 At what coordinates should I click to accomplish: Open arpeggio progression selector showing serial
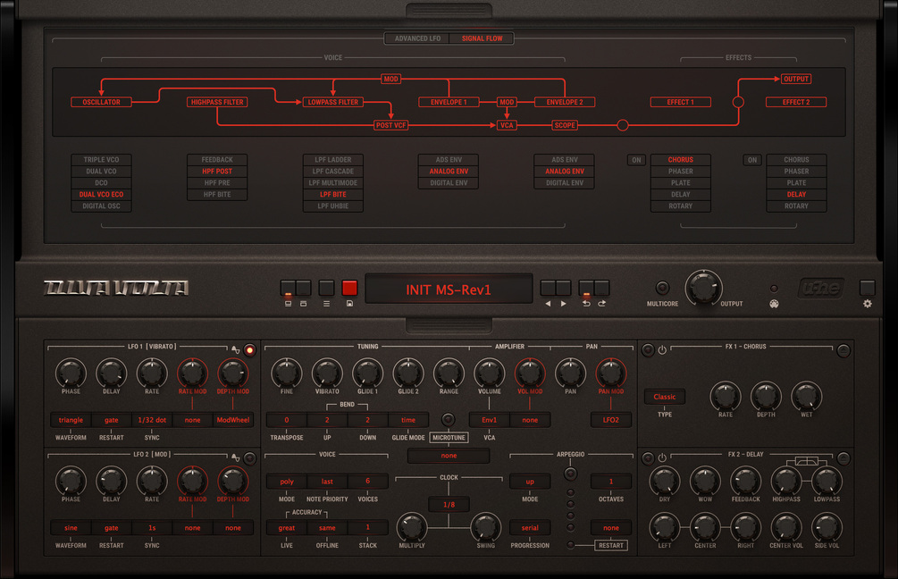pos(530,528)
